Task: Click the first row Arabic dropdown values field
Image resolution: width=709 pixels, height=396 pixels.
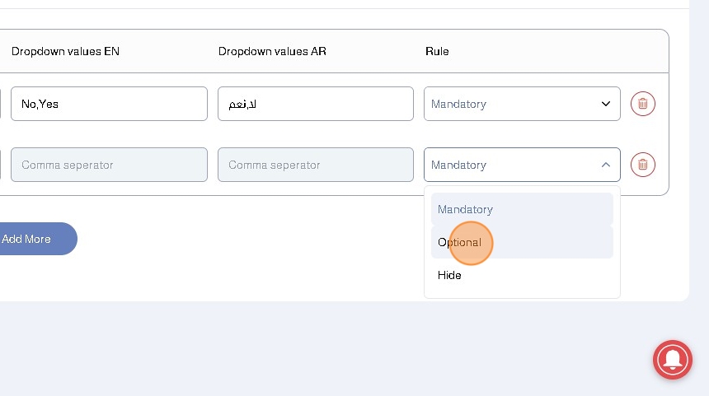Action: point(315,104)
